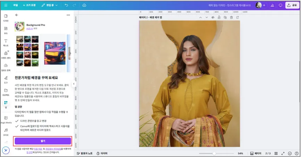Go back with the panel's left arrow
The height and width of the screenshot is (157, 302).
pyautogui.click(x=17, y=15)
